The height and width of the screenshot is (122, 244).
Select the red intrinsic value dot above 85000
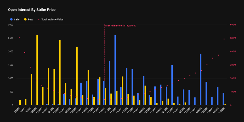pos(19,37)
